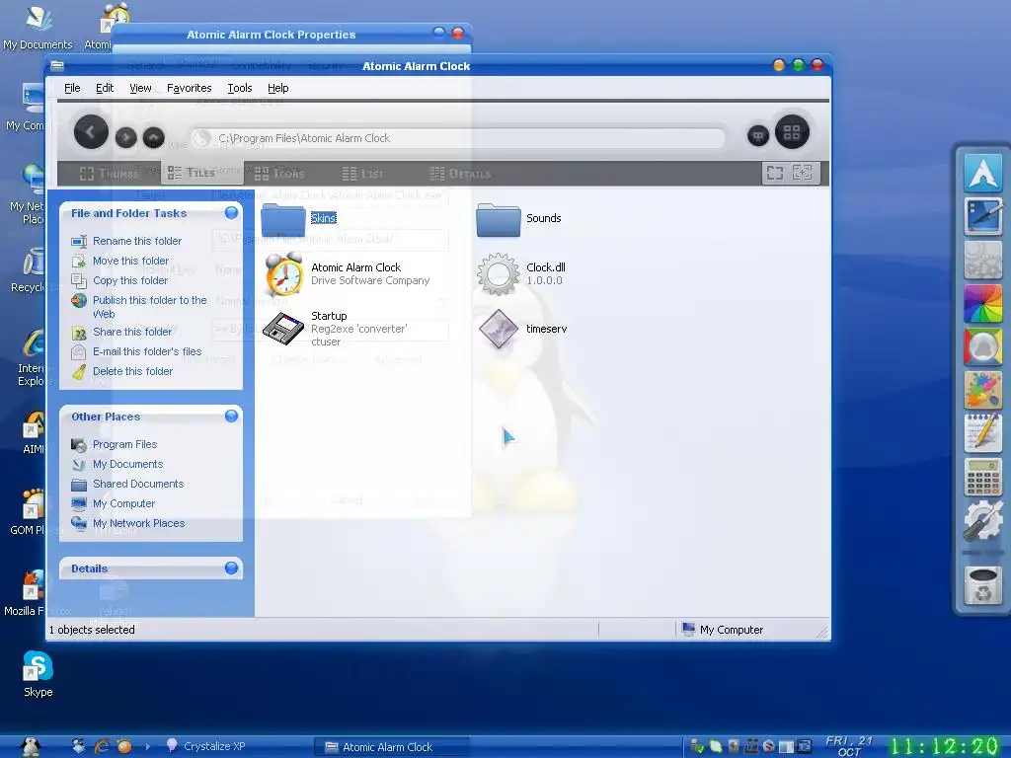1011x758 pixels.
Task: Collapse the Other Places panel
Action: click(x=231, y=417)
